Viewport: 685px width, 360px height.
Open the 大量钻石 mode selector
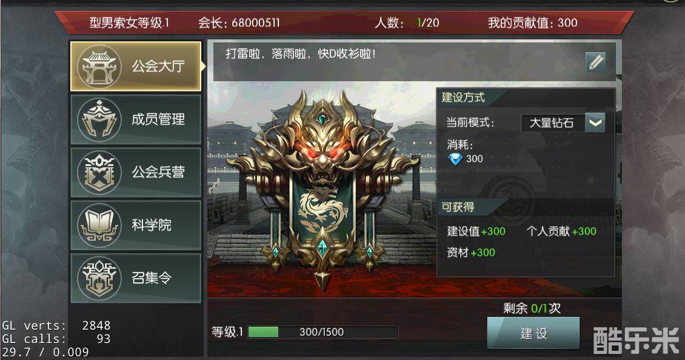[x=553, y=123]
